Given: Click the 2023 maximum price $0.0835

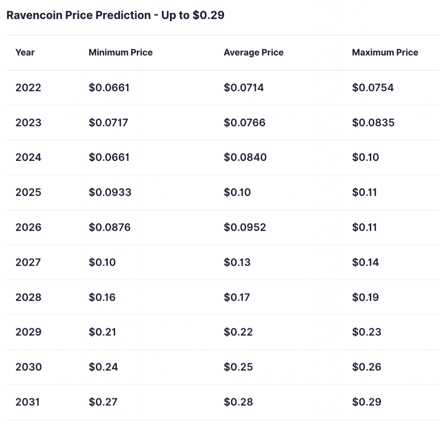Looking at the screenshot, I should pos(373,123).
